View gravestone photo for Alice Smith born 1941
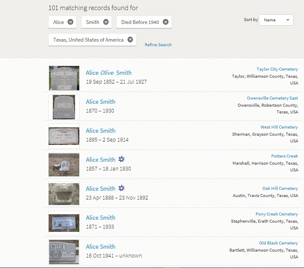Screen dimensions: 304x268 (x=64, y=252)
